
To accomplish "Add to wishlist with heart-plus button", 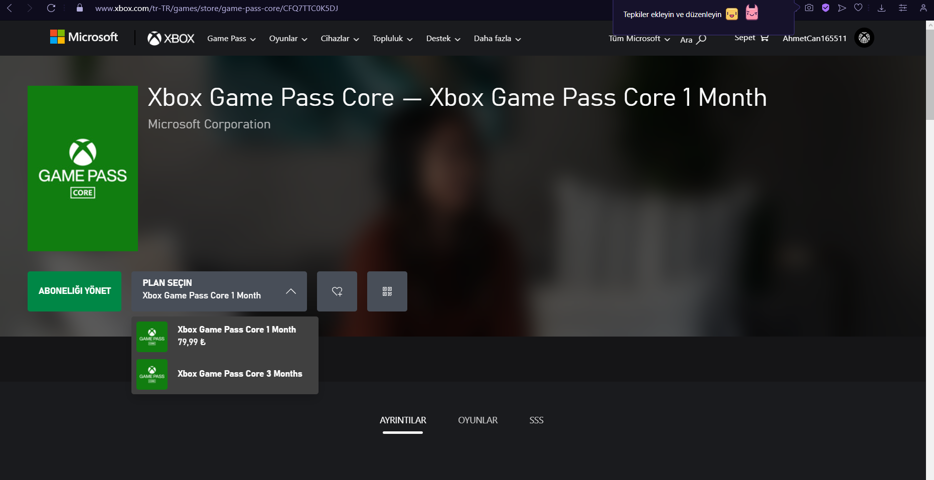I will tap(337, 291).
